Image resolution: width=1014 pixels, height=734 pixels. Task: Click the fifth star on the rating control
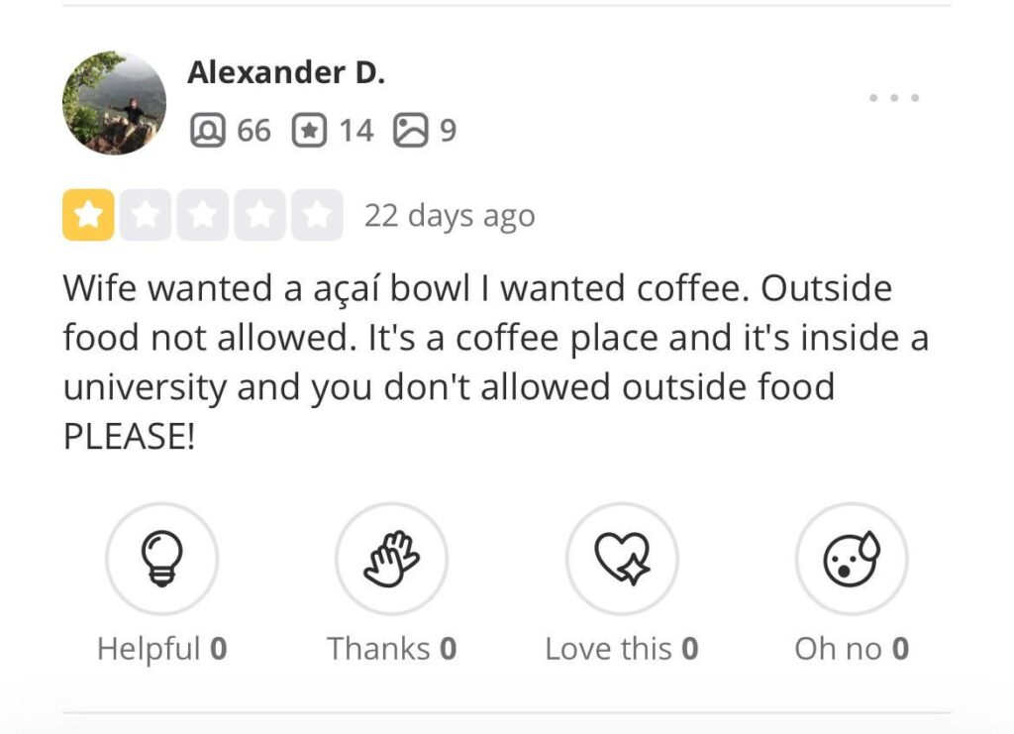pyautogui.click(x=317, y=214)
